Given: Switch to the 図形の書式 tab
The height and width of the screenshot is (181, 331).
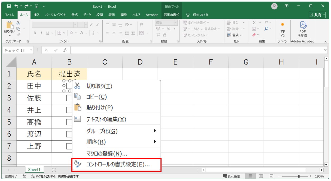Looking at the screenshot, I should tap(172, 15).
